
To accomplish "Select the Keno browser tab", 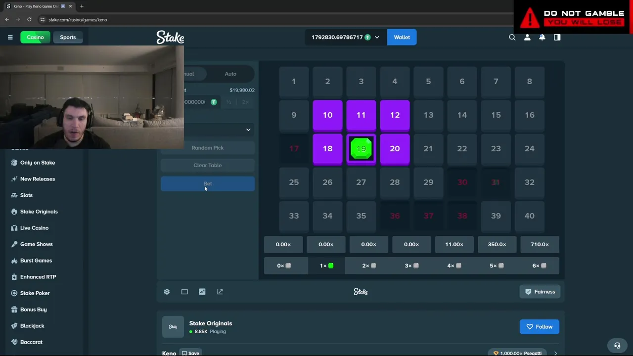I will coord(39,6).
